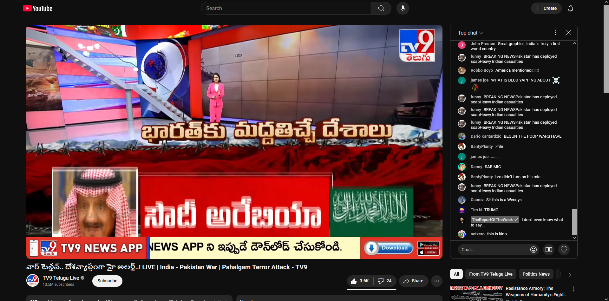Click message 'America mentioned!!!!!!!'
The image size is (609, 301).
click(517, 70)
